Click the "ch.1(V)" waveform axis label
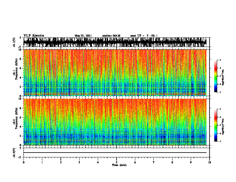 click(x=14, y=42)
